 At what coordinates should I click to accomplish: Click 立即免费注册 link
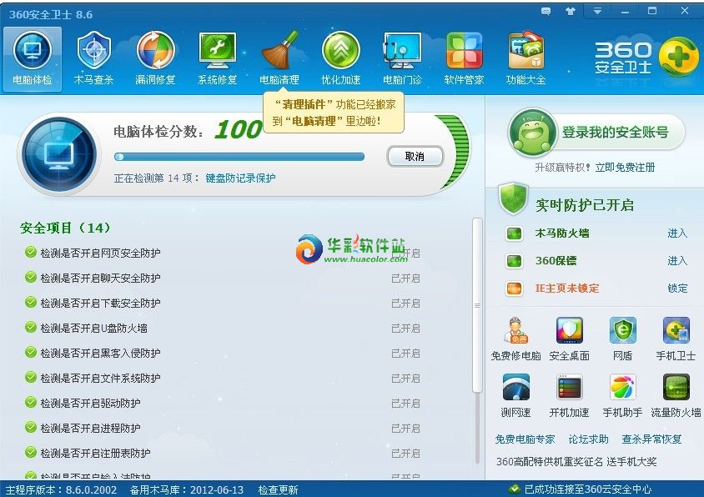click(x=625, y=168)
